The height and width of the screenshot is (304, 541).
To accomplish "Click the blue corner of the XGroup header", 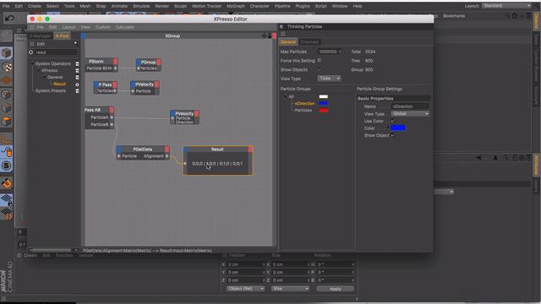I will (83, 35).
